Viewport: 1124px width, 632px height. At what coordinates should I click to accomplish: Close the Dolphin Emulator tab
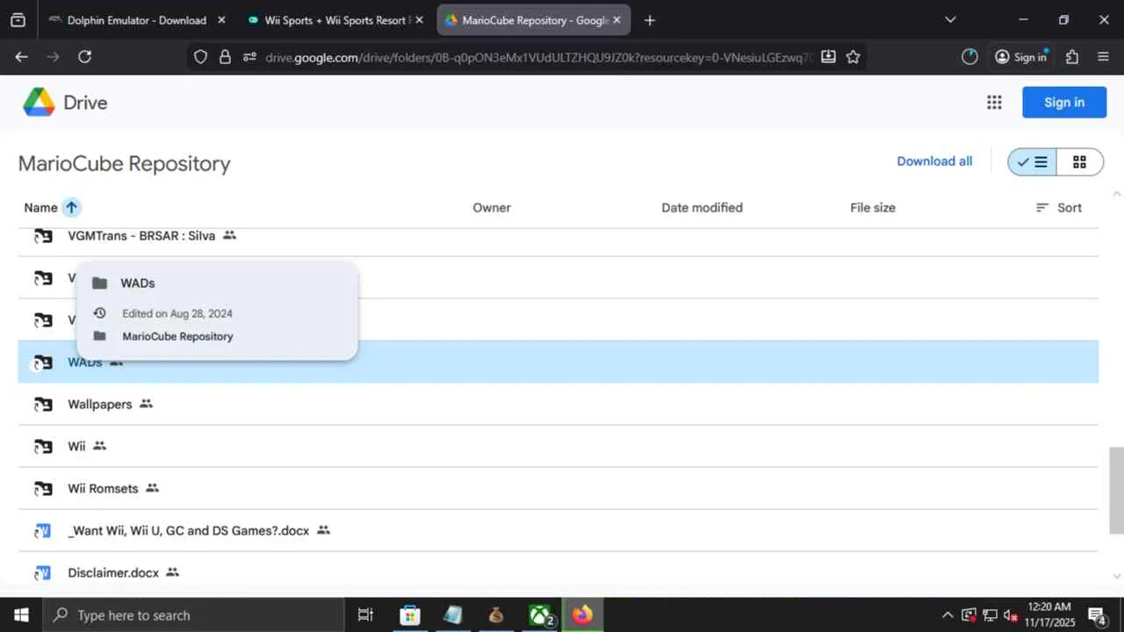click(221, 20)
